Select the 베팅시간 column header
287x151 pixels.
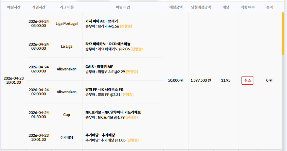click(x=14, y=7)
